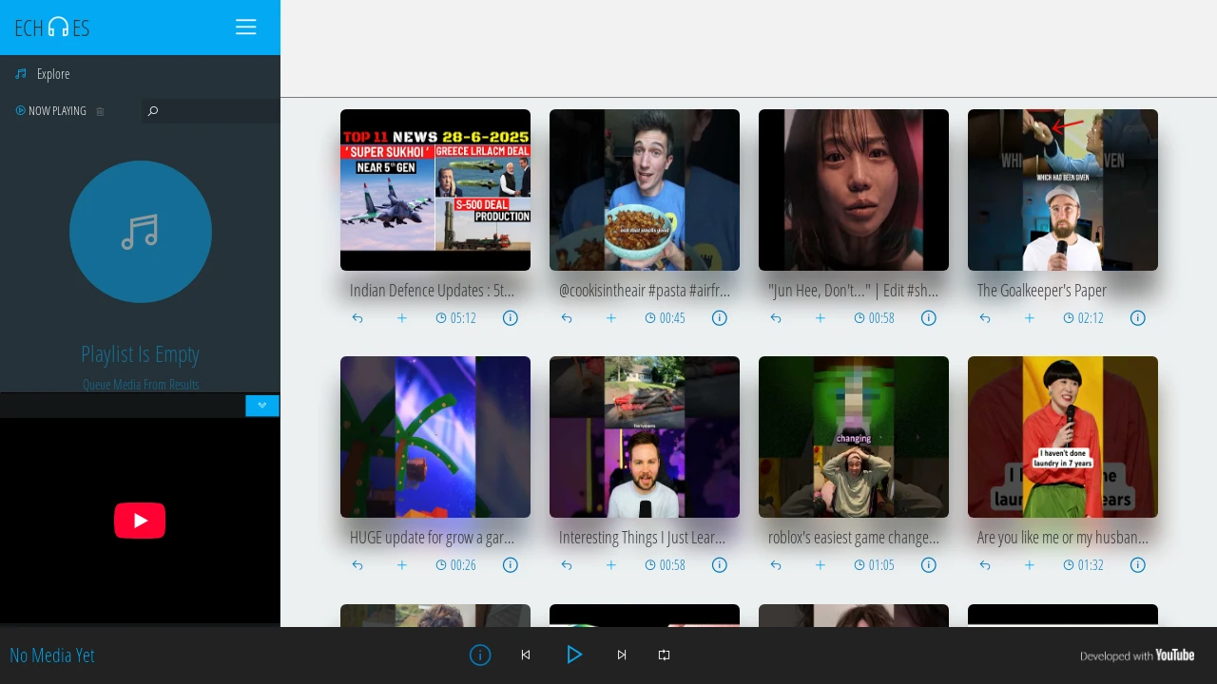Viewport: 1217px width, 684px height.
Task: Clear playlist with trash icon
Action: click(x=100, y=111)
